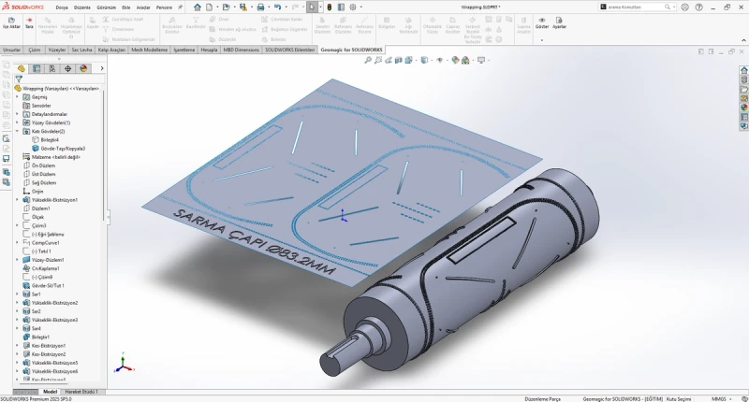Switch to the DisplayManager color wheel tab
This screenshot has width=749, height=402.
pyautogui.click(x=83, y=68)
